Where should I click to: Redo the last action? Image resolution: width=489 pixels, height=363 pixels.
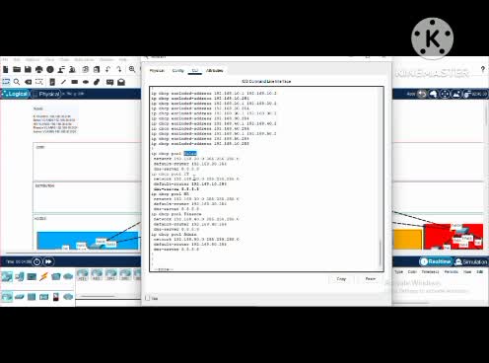119,69
